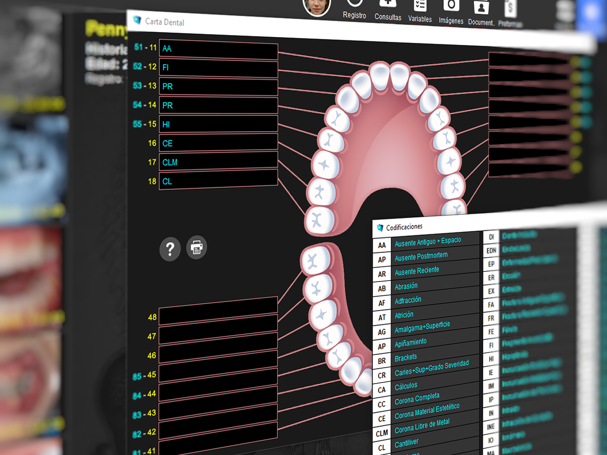Click the Variables checklist icon
Image resolution: width=607 pixels, height=455 pixels.
420,6
